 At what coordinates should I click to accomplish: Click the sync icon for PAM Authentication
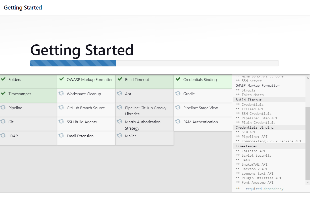point(178,122)
